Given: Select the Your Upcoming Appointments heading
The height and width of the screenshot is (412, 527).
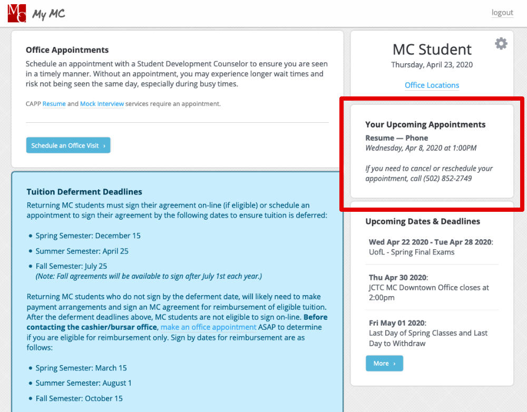Looking at the screenshot, I should pyautogui.click(x=425, y=125).
